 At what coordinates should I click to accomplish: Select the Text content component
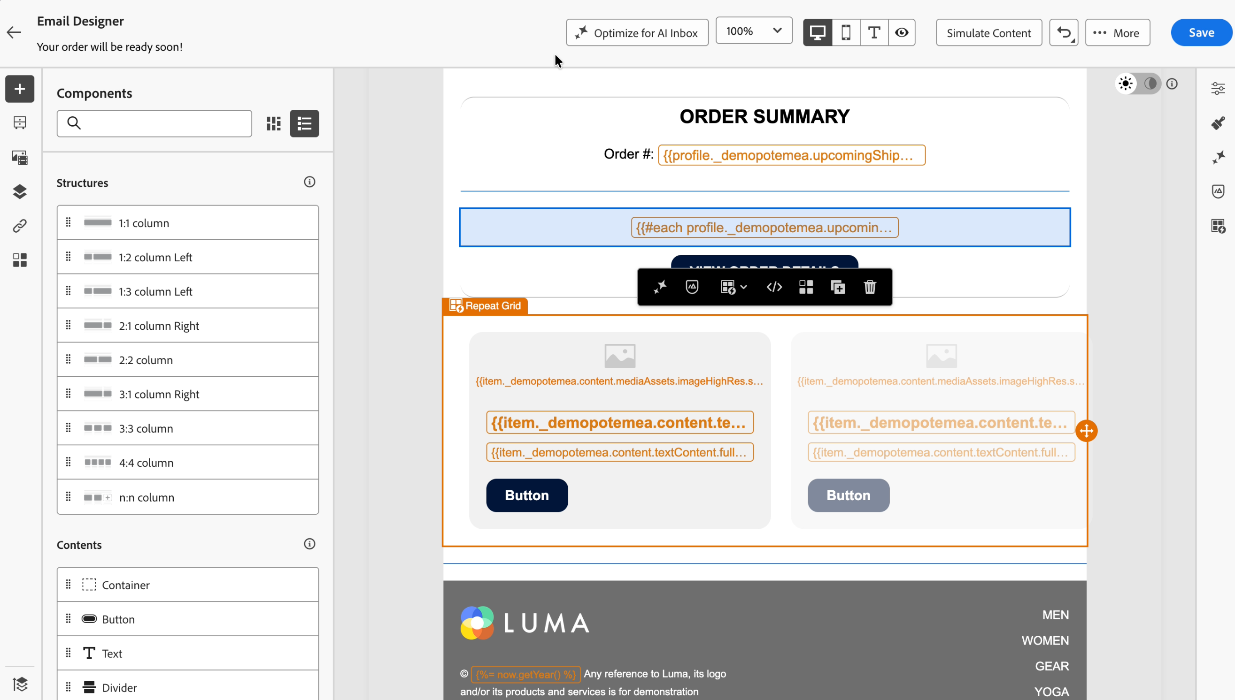[188, 654]
